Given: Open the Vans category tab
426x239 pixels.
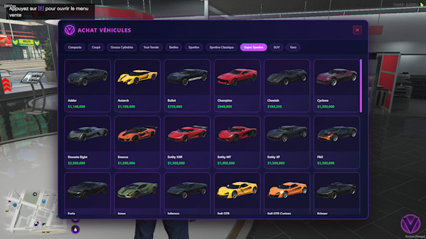Looking at the screenshot, I should (293, 47).
